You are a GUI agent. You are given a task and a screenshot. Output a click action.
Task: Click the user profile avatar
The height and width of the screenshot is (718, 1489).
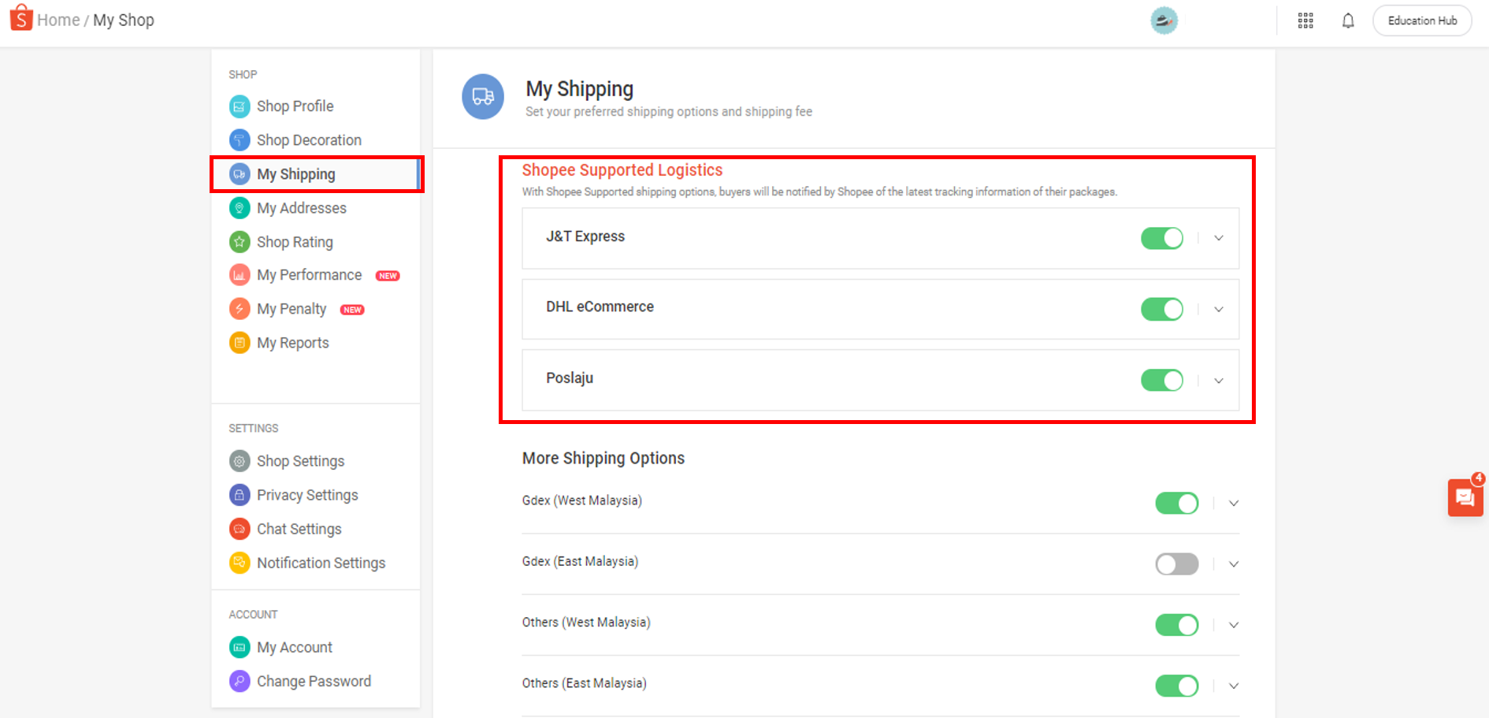point(1164,20)
